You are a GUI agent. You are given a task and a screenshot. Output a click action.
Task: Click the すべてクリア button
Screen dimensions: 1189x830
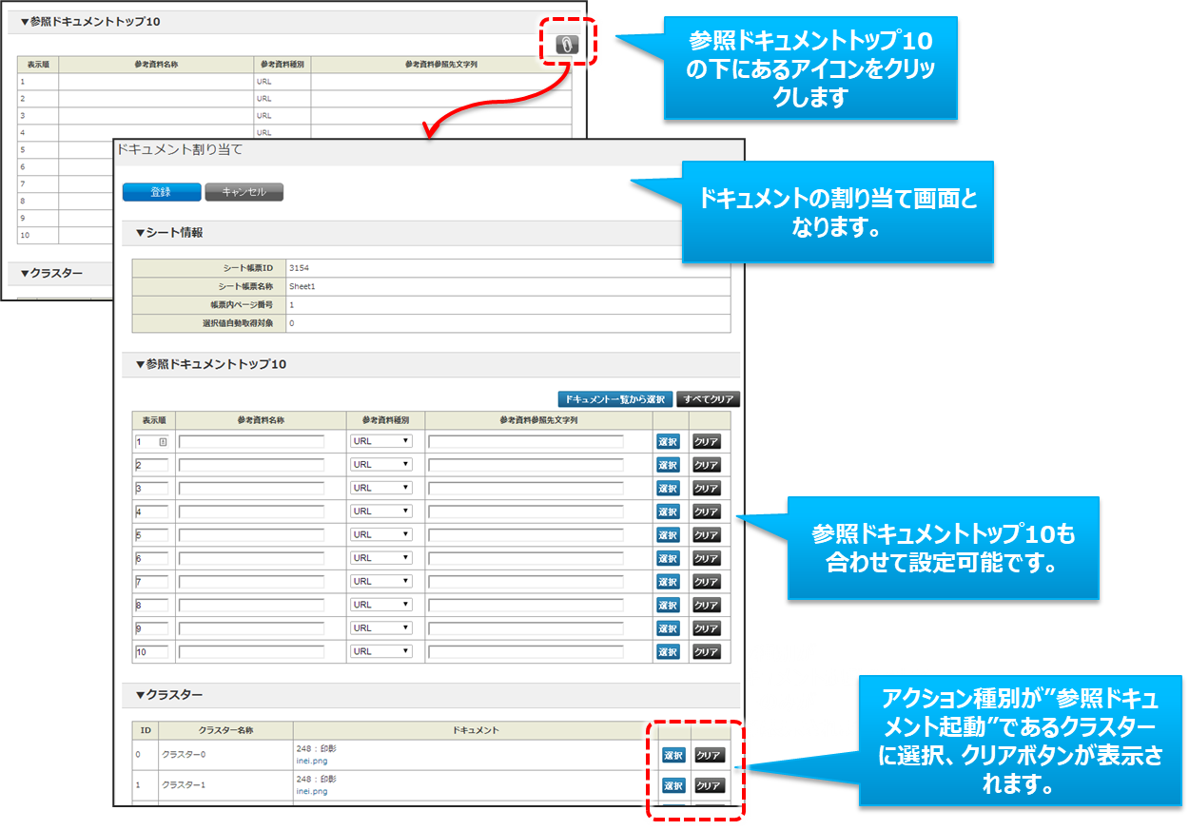click(x=707, y=399)
